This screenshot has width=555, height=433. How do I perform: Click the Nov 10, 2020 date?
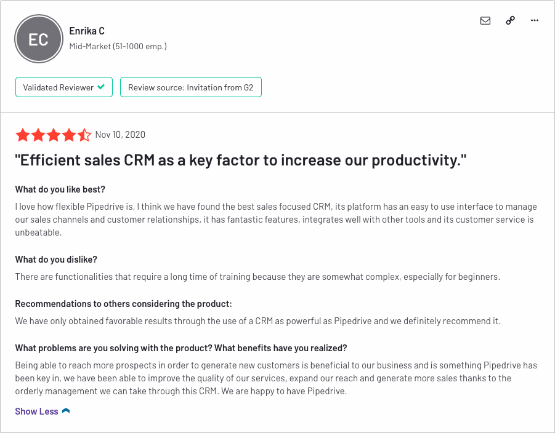point(120,135)
